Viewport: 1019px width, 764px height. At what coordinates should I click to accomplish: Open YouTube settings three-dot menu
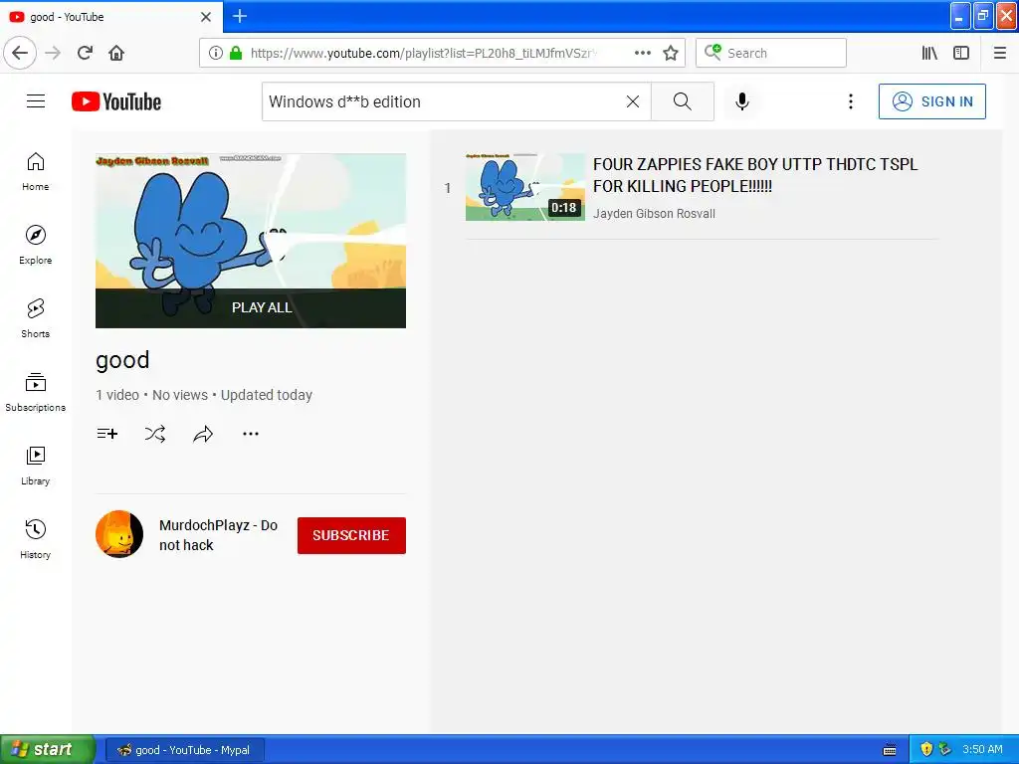850,101
